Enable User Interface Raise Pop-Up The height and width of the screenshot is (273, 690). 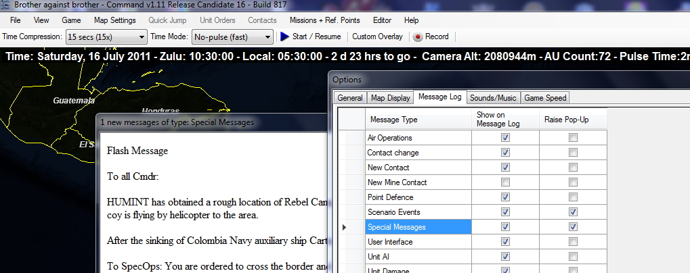pyautogui.click(x=573, y=242)
